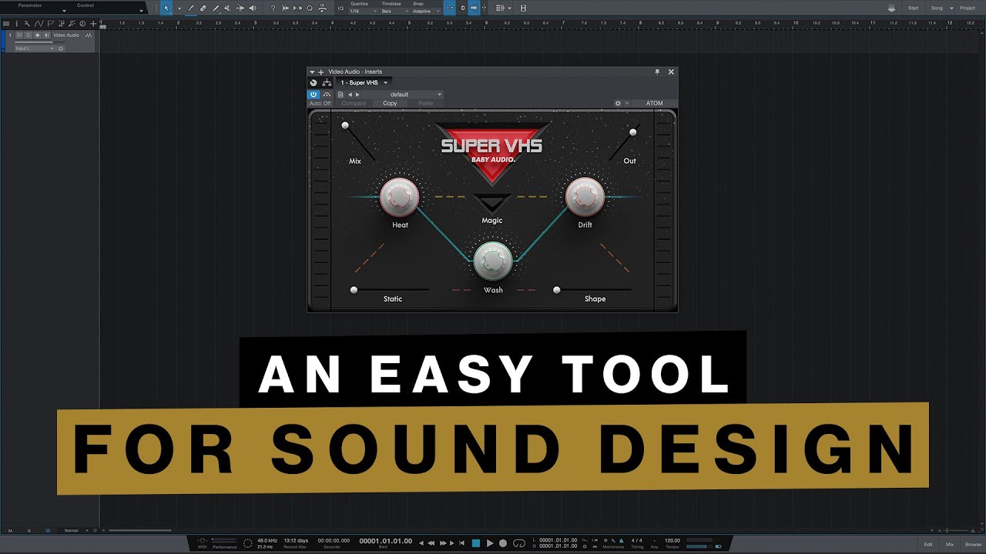Expand the plugin window menu triangle
The image size is (986, 554).
(312, 72)
